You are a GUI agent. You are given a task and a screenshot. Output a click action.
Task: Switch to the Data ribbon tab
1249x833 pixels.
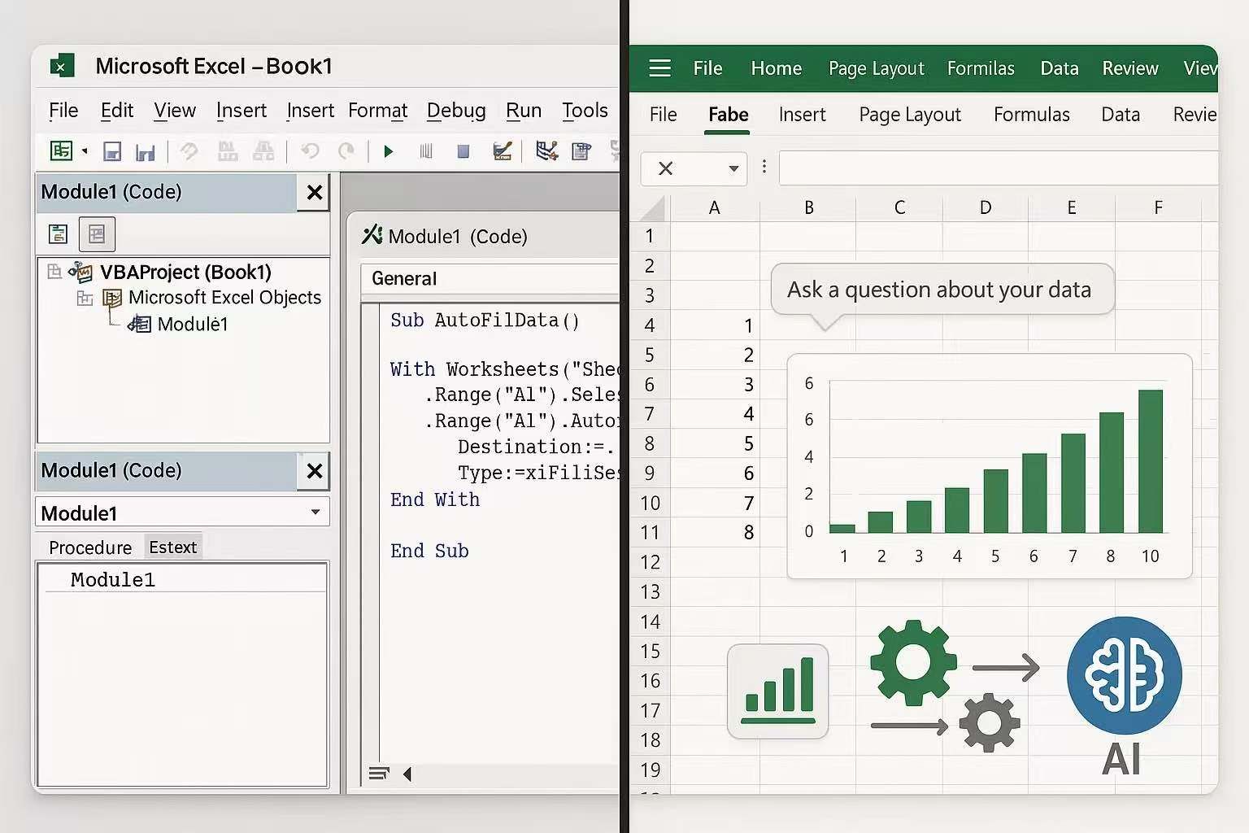[x=1120, y=114]
